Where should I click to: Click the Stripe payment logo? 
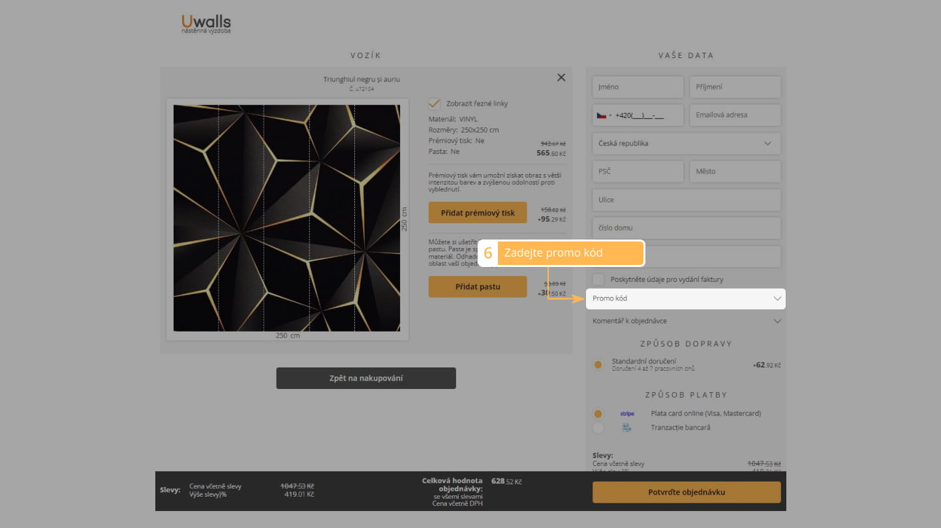626,414
